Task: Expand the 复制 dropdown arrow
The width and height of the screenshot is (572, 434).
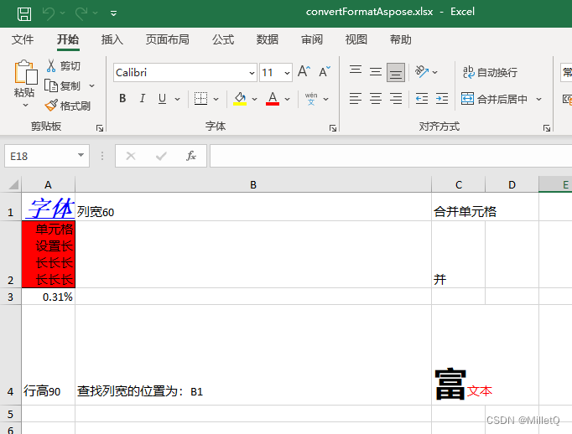Action: click(92, 86)
